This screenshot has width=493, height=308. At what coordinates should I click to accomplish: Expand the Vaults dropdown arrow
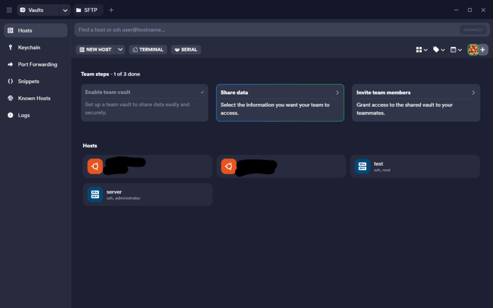pos(65,10)
